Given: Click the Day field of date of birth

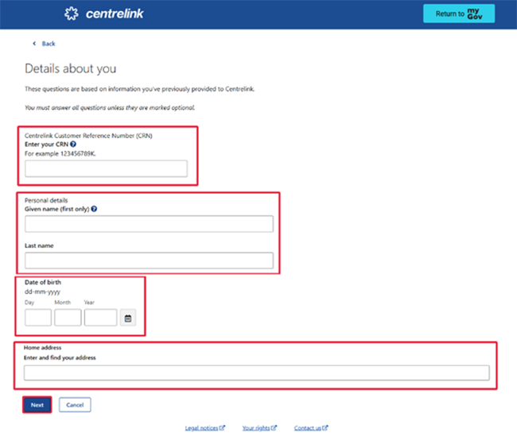Looking at the screenshot, I should (x=38, y=318).
